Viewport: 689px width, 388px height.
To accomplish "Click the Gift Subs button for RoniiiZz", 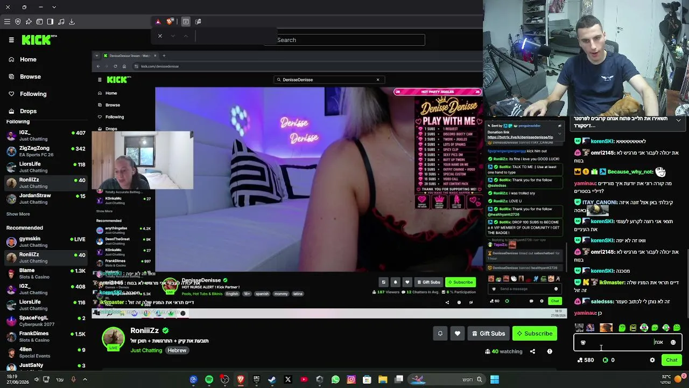I will tap(488, 334).
